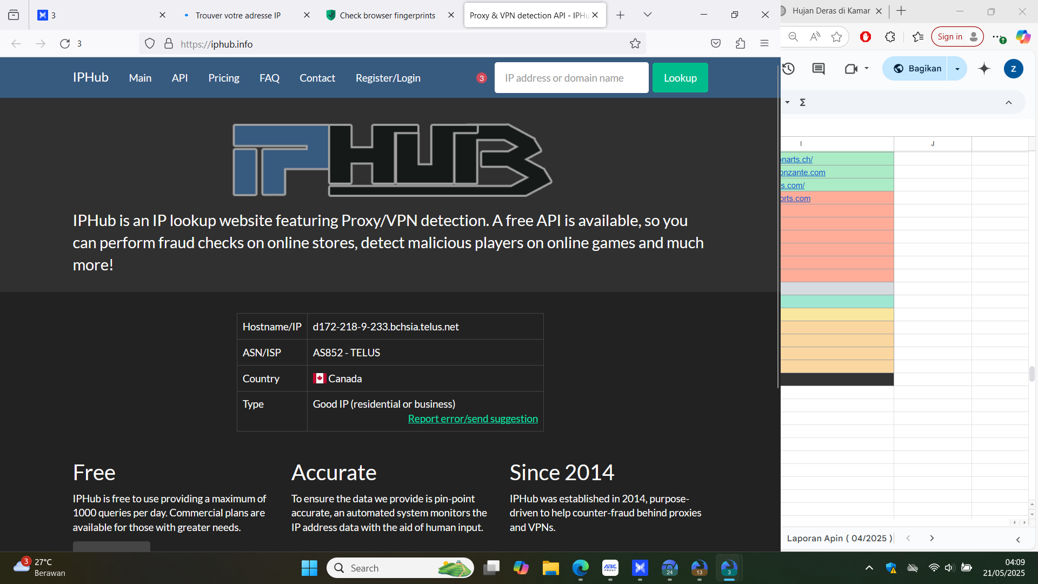Image resolution: width=1038 pixels, height=584 pixels.
Task: Open Contact in IPHub navigation
Action: point(317,78)
